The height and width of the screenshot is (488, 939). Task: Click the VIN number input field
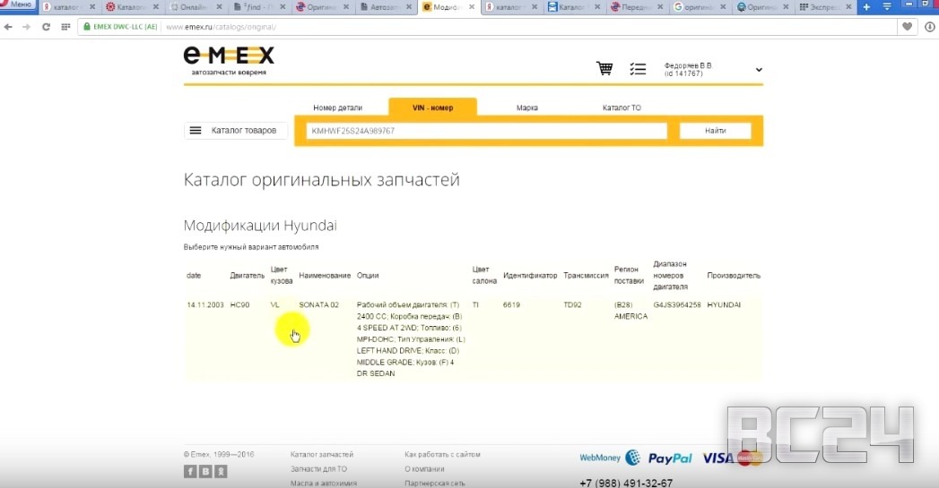click(x=487, y=131)
